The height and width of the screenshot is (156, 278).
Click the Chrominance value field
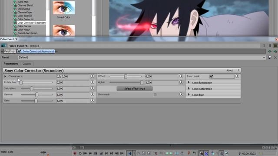click(73, 76)
